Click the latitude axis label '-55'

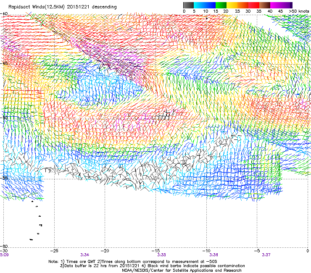point(4,178)
